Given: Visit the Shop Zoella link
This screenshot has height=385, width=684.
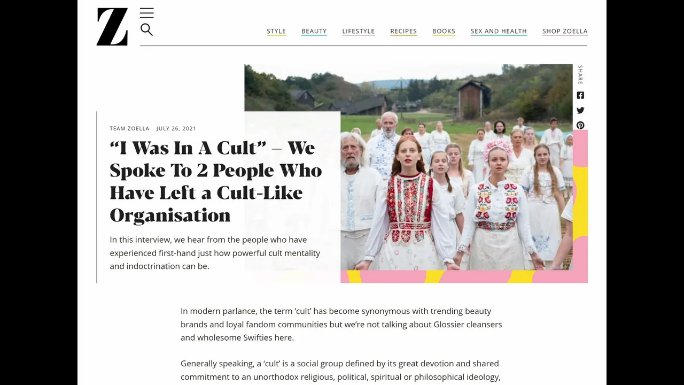Looking at the screenshot, I should coord(565,31).
